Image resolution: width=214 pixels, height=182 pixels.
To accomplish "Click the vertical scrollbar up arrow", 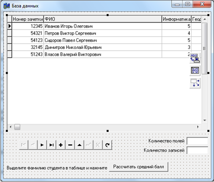I will (205, 19).
